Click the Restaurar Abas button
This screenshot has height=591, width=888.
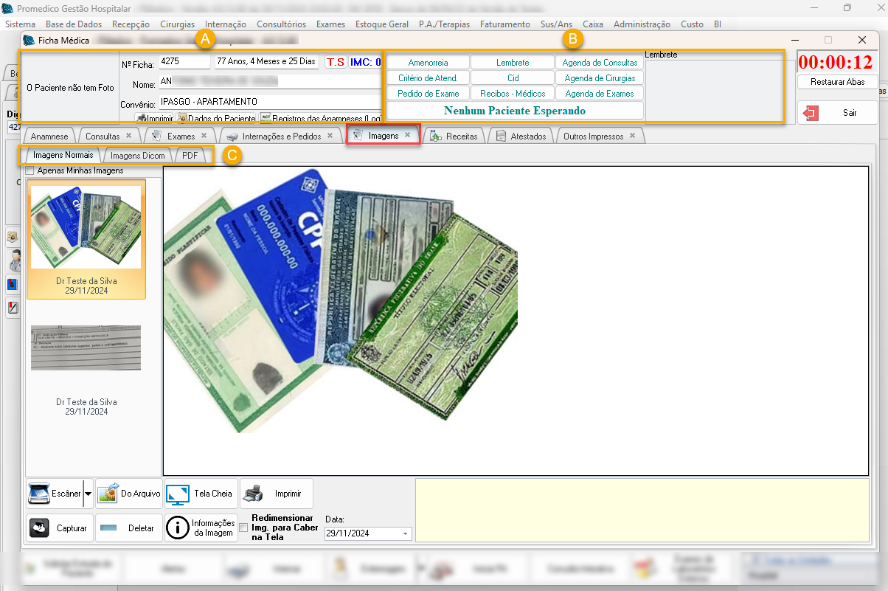coord(837,82)
